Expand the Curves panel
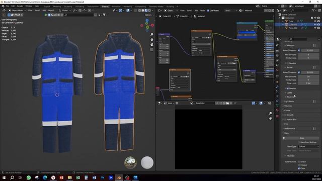This screenshot has height=181, width=322. click(x=287, y=111)
